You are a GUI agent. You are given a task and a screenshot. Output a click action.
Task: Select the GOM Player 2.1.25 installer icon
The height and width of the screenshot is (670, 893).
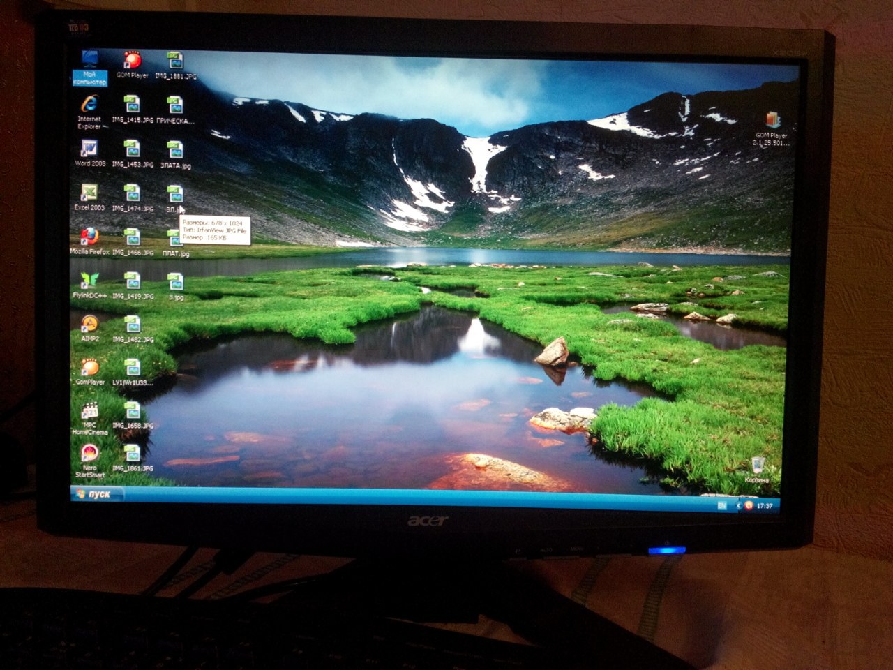(771, 121)
